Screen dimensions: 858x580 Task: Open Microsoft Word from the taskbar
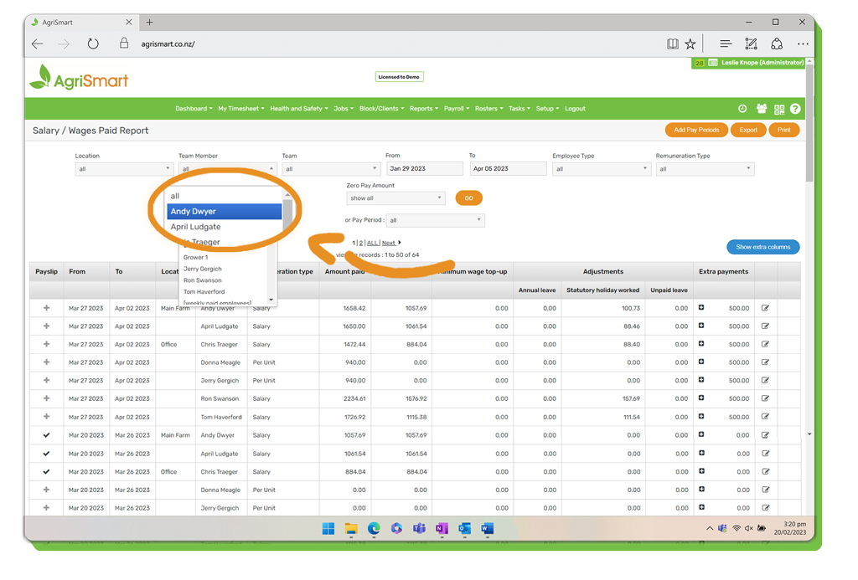point(488,529)
